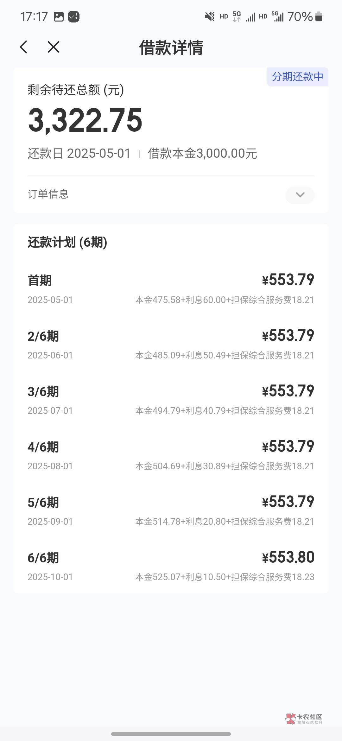Image resolution: width=342 pixels, height=741 pixels.
Task: Select the 4/6期 installment row
Action: point(171,455)
